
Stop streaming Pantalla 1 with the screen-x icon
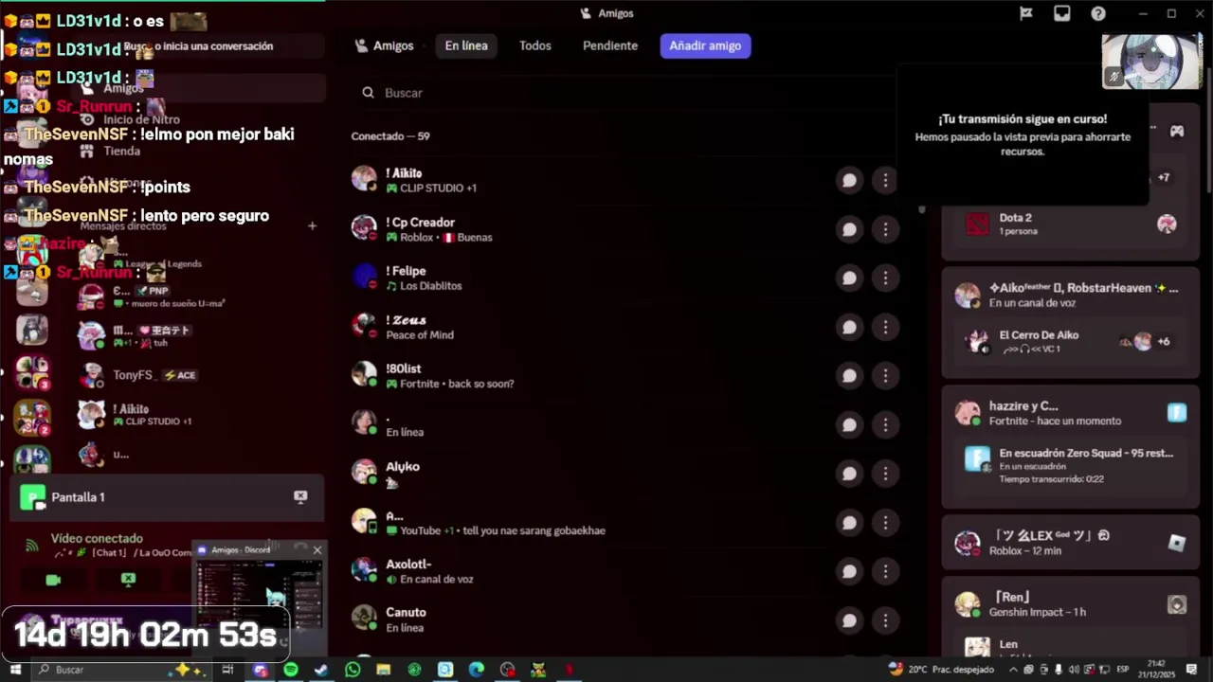pyautogui.click(x=300, y=496)
